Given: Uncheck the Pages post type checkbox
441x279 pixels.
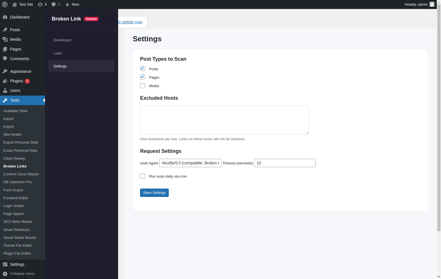Looking at the screenshot, I should coord(143,77).
